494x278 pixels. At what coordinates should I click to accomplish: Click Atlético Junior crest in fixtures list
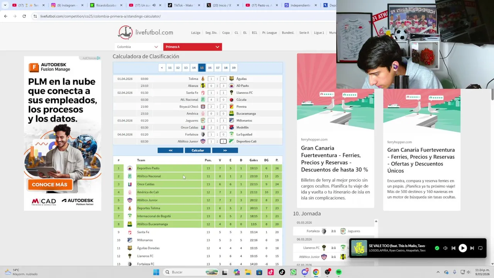click(x=203, y=141)
